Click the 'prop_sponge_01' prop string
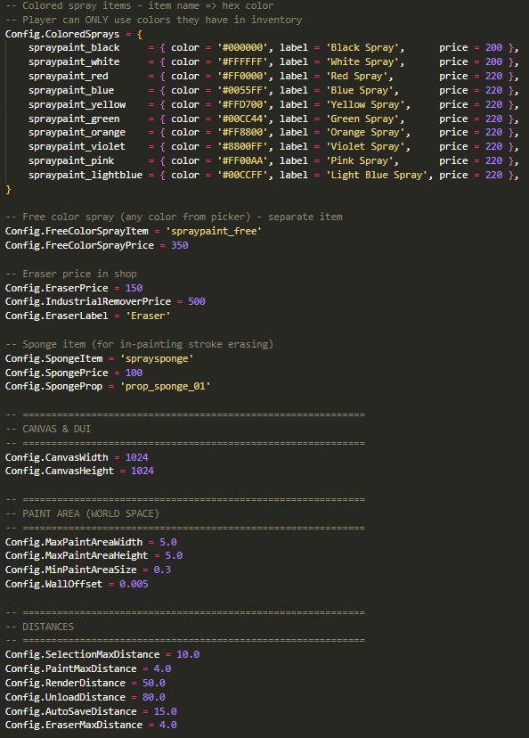Image resolution: width=529 pixels, height=738 pixels. 165,387
